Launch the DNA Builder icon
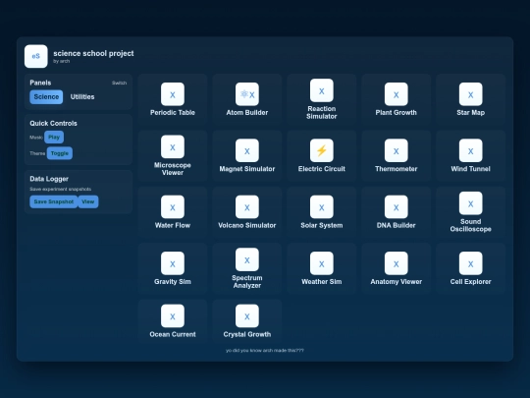Viewport: 530px width, 398px height. click(x=397, y=206)
